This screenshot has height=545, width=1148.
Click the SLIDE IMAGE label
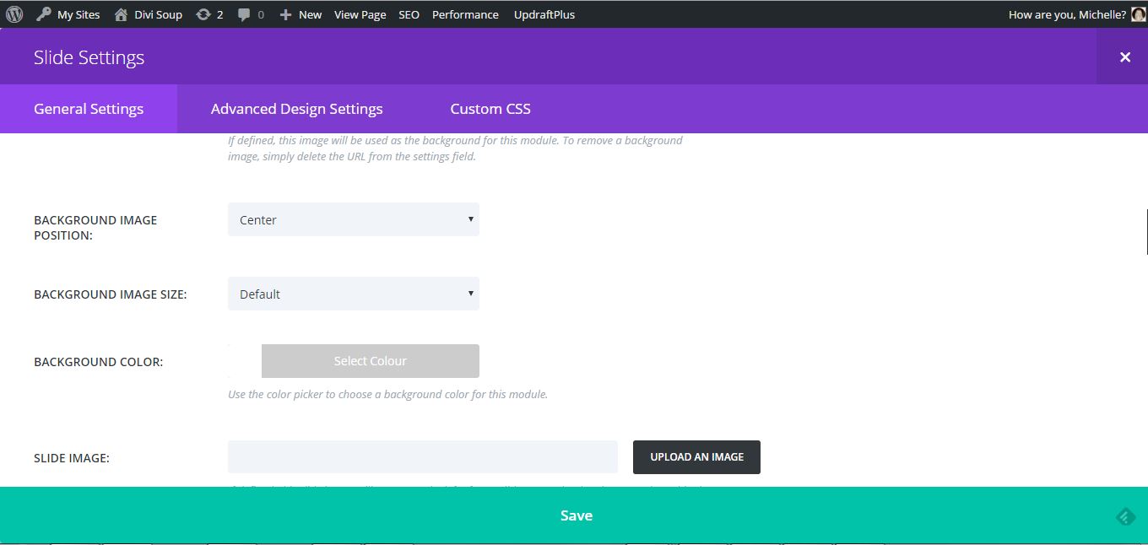click(72, 458)
